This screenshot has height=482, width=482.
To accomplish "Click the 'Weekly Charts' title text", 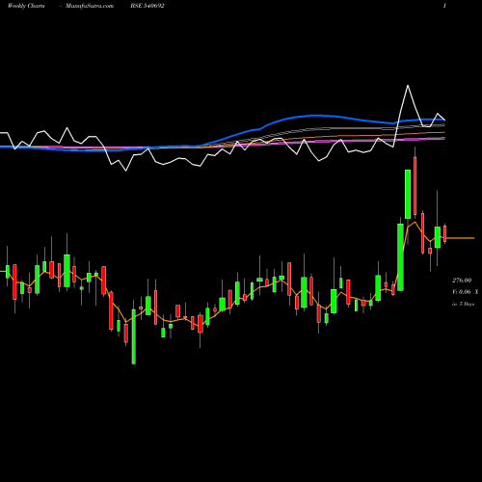I will click(x=26, y=6).
